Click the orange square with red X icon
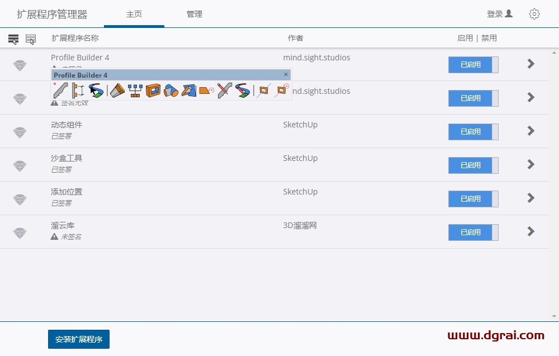 tap(281, 91)
